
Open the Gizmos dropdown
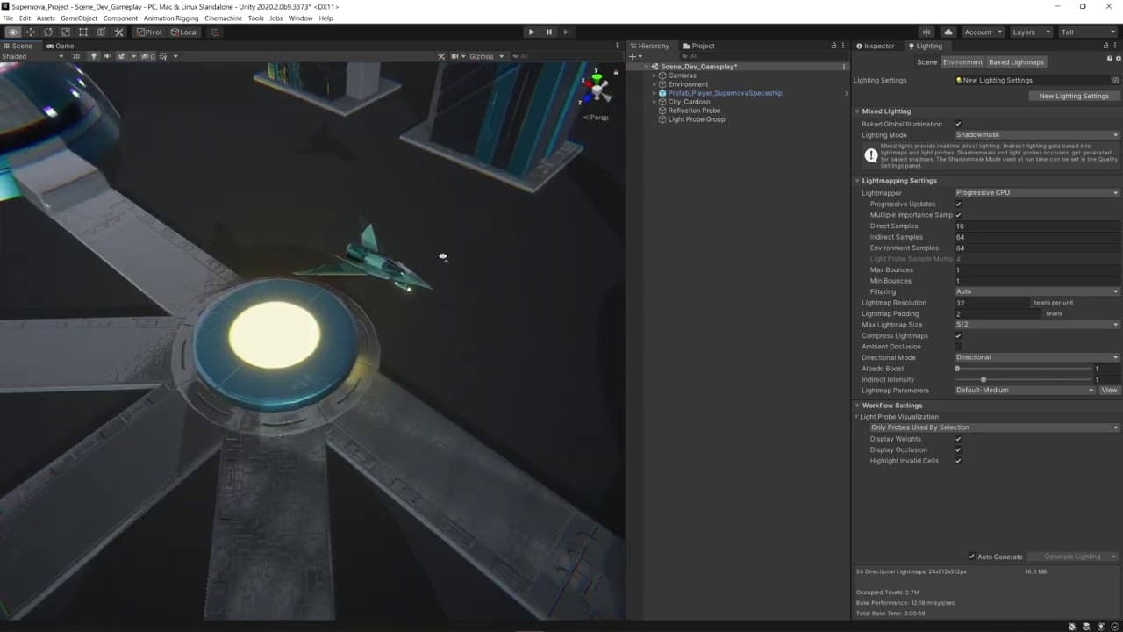pos(487,56)
